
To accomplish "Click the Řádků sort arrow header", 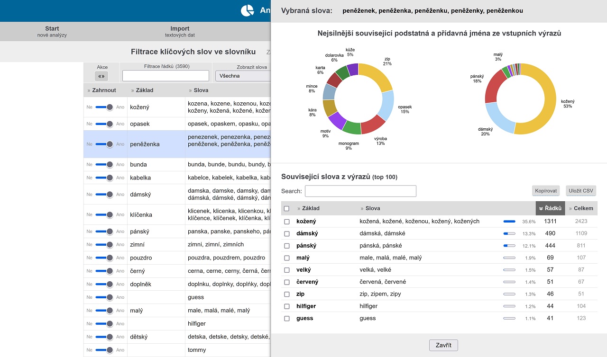I will pos(550,208).
